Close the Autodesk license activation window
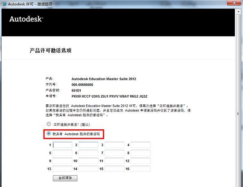 (x=234, y=3)
